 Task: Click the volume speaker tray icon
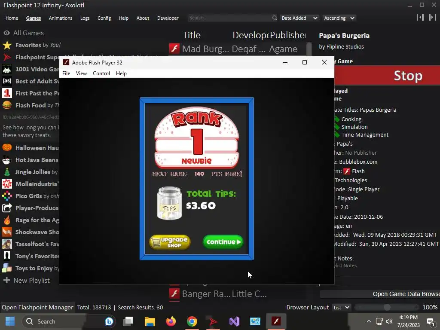389,321
